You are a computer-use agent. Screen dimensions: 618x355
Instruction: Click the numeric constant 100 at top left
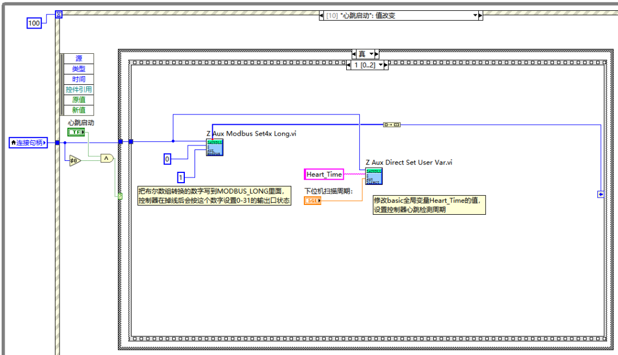coord(34,23)
